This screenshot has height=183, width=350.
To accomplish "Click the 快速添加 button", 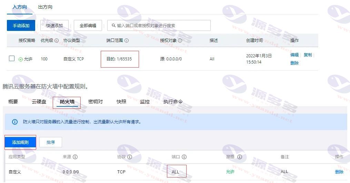I will click(54, 25).
